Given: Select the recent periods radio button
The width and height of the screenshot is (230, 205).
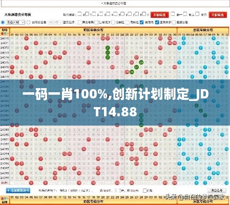Looking at the screenshot, I should [x=3, y=23].
